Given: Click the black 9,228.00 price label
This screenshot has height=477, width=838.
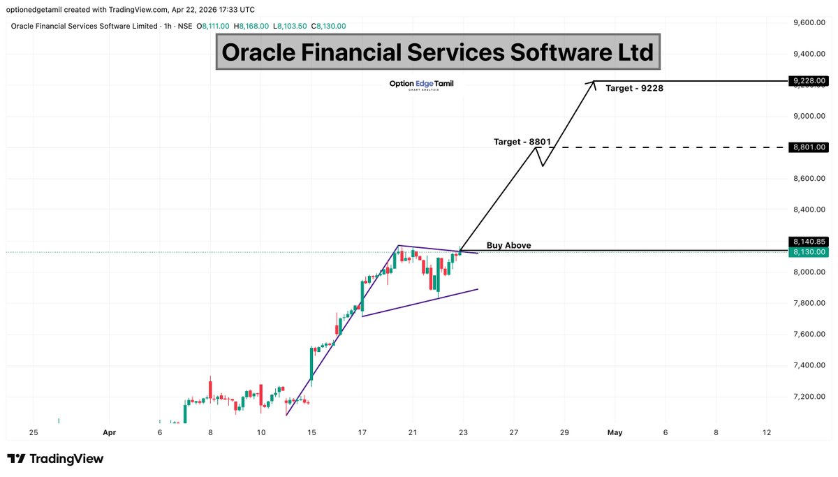Looking at the screenshot, I should pos(808,80).
